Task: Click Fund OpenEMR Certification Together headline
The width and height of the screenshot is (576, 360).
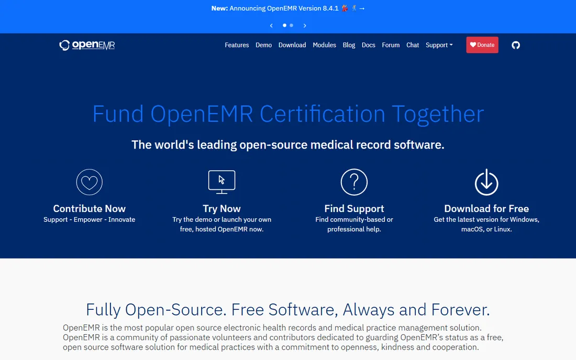Action: [x=288, y=114]
